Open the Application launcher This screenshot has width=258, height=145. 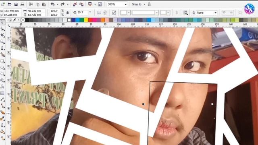pyautogui.click(x=90, y=4)
